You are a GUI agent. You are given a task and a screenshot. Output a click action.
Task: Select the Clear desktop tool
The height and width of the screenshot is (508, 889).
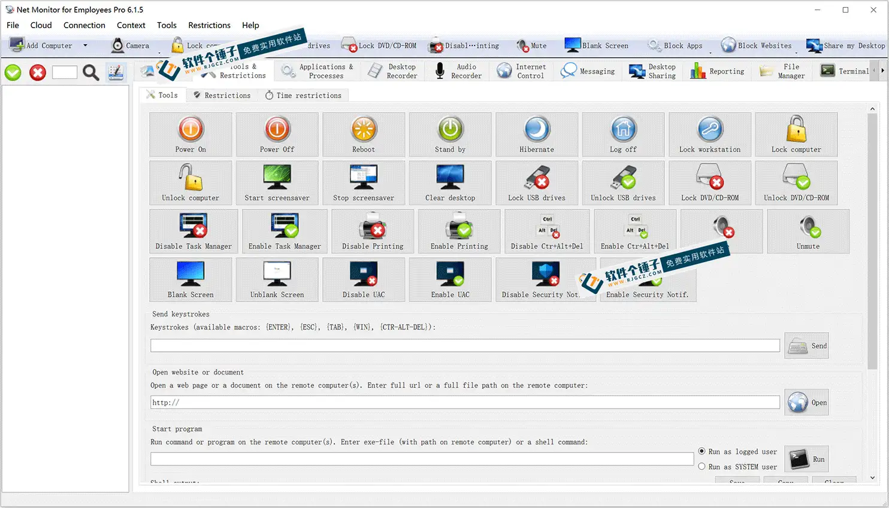[450, 183]
